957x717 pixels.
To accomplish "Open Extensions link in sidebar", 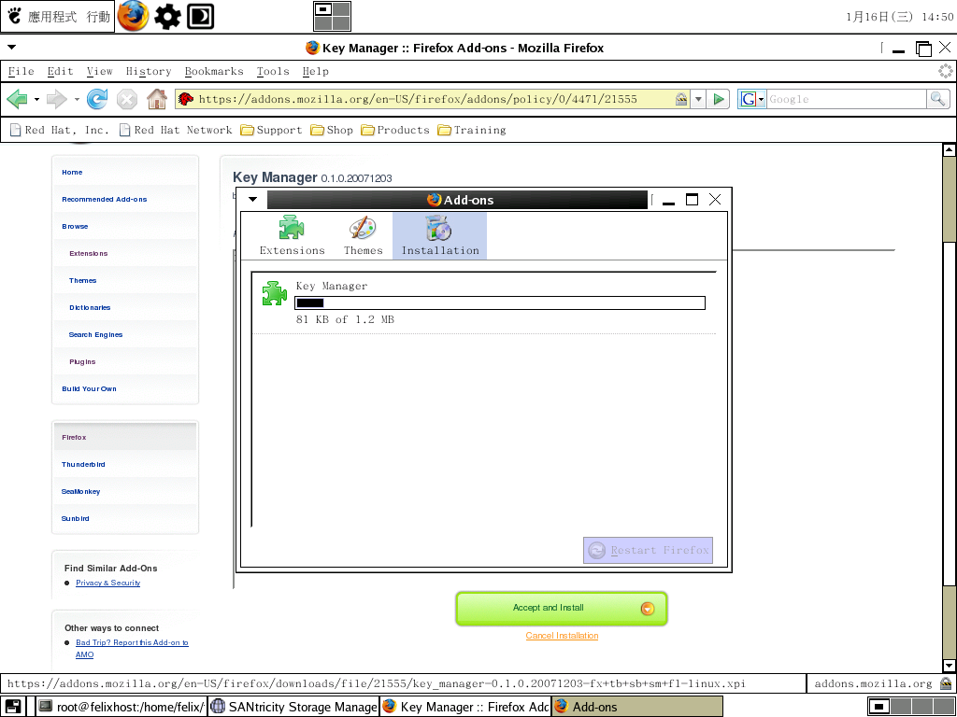I will click(x=89, y=254).
